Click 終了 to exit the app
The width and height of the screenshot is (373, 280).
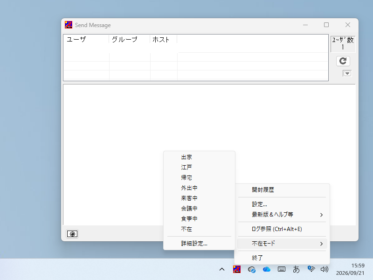pyautogui.click(x=282, y=258)
